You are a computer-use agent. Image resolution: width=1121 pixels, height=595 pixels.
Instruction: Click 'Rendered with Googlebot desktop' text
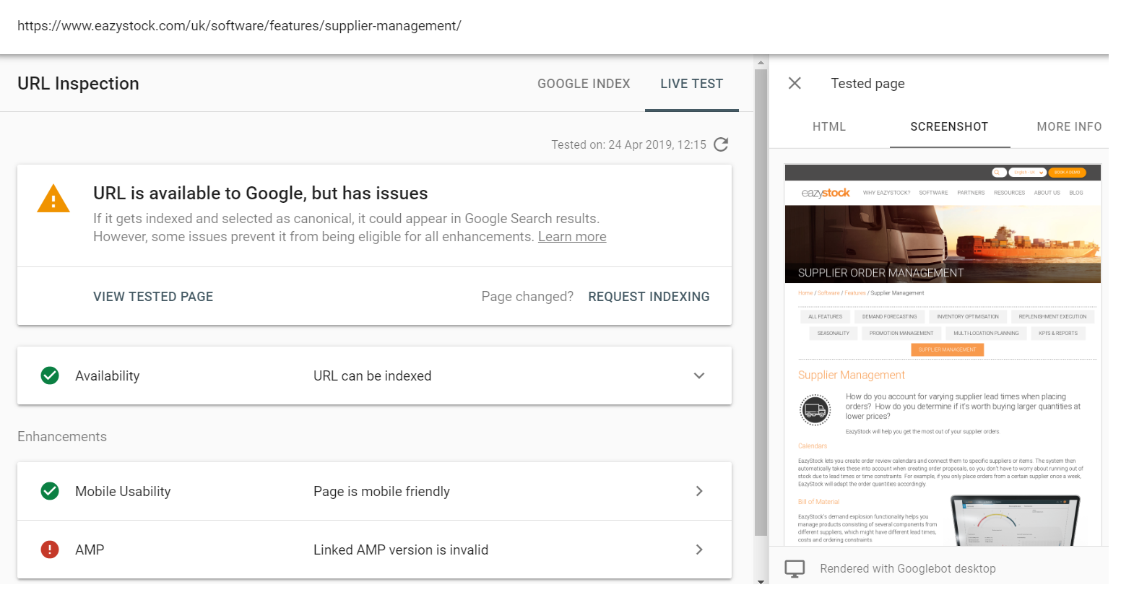click(x=908, y=569)
